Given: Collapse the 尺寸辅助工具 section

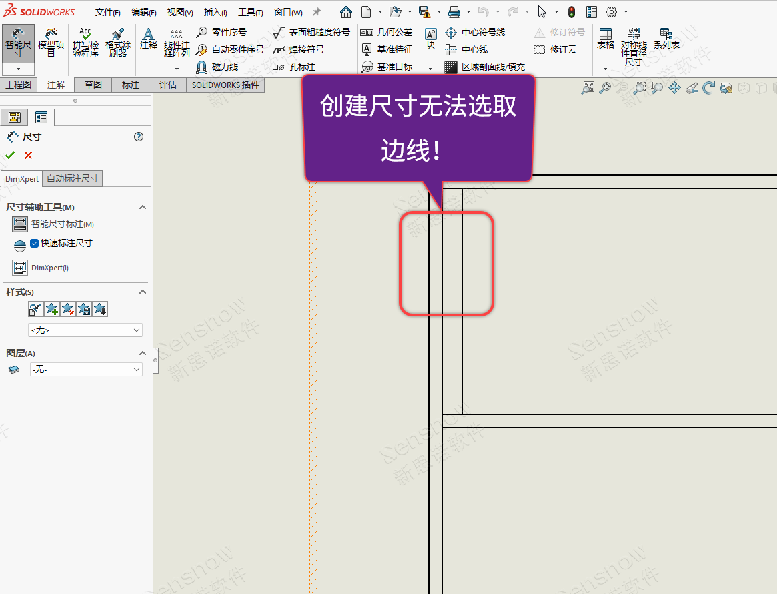Looking at the screenshot, I should (x=142, y=208).
